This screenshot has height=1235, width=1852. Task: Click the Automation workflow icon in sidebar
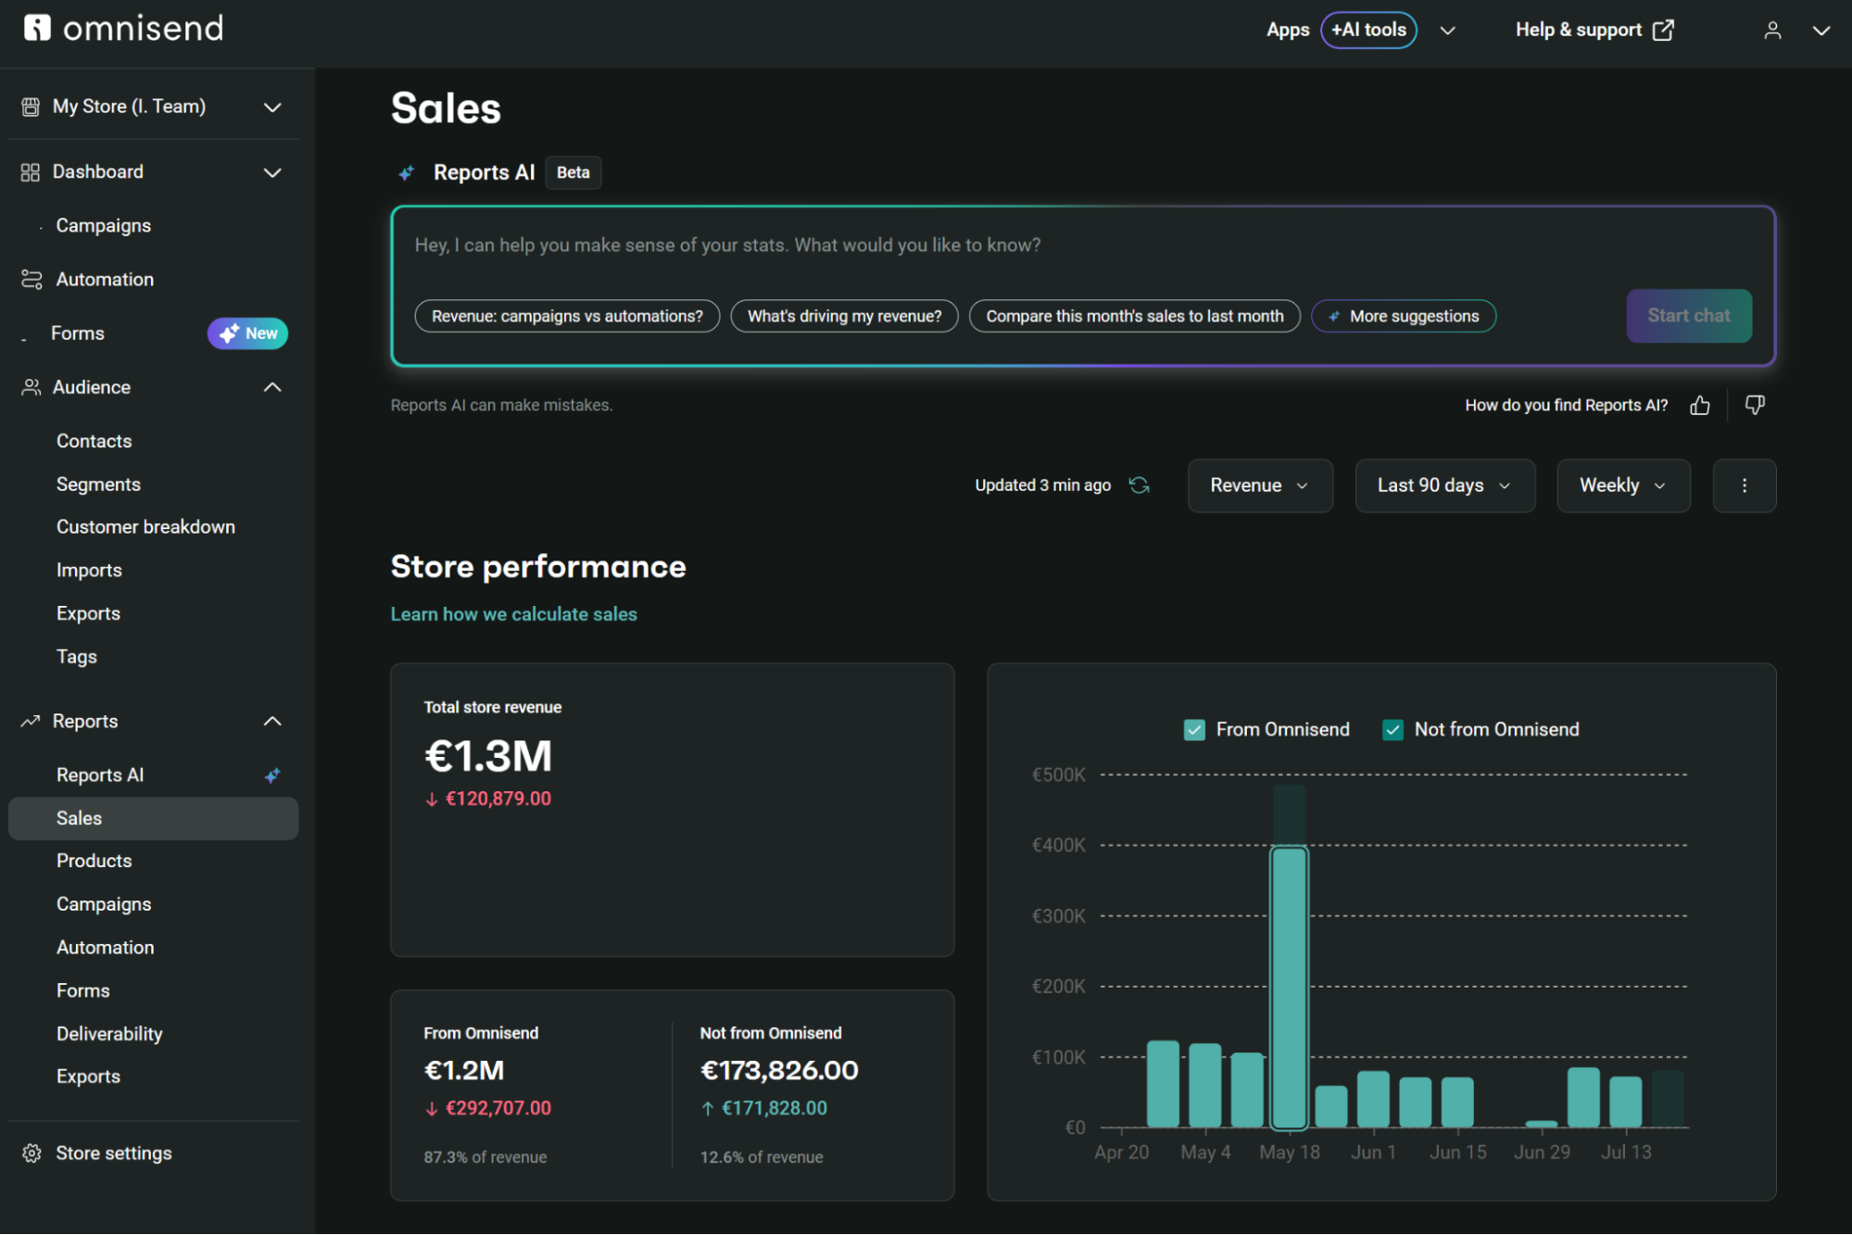31,280
